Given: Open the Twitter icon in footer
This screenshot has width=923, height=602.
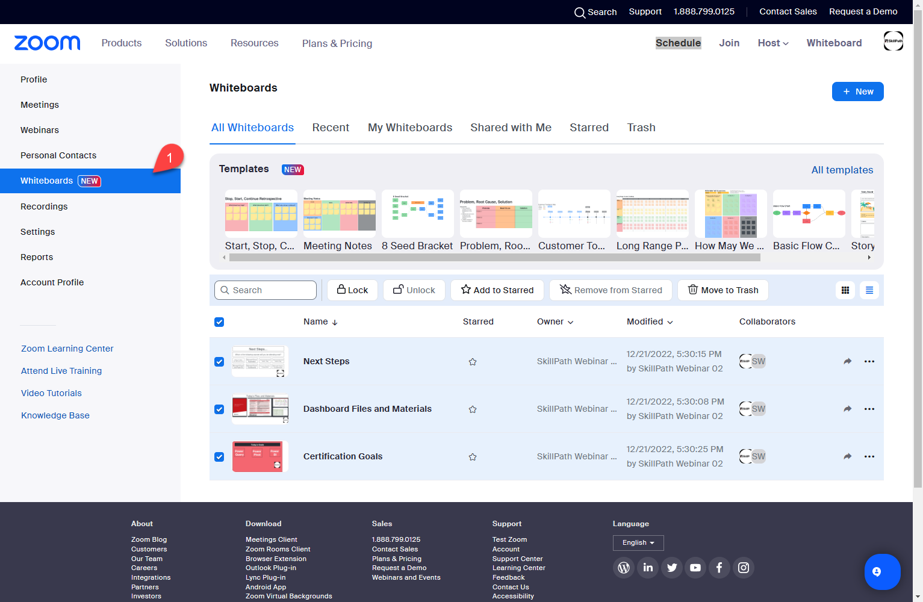Looking at the screenshot, I should pos(672,568).
